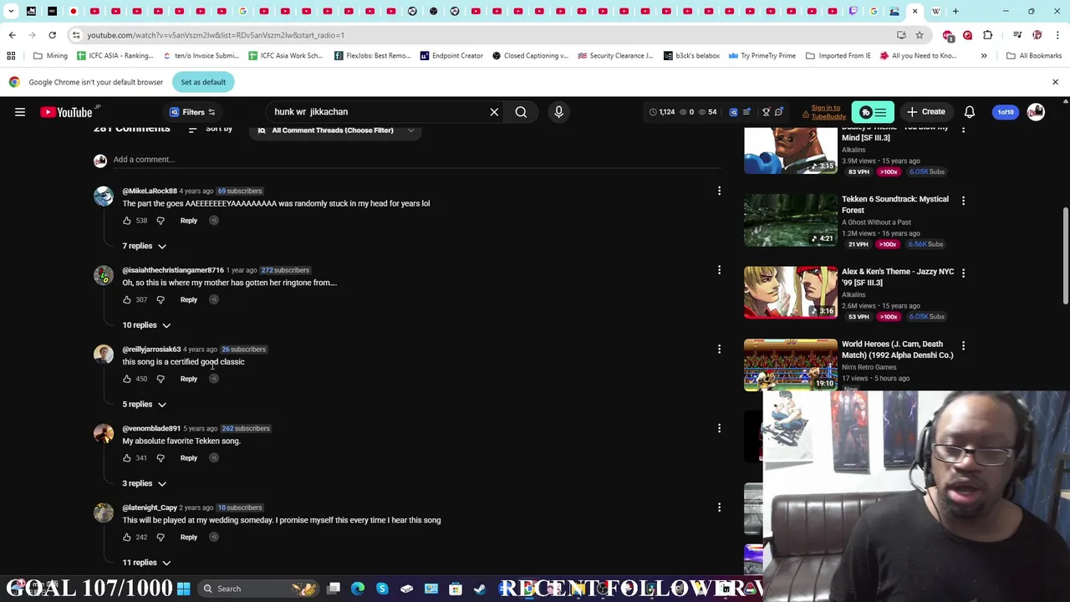Dislike the @MikeLaRock88 comment

[x=160, y=221]
